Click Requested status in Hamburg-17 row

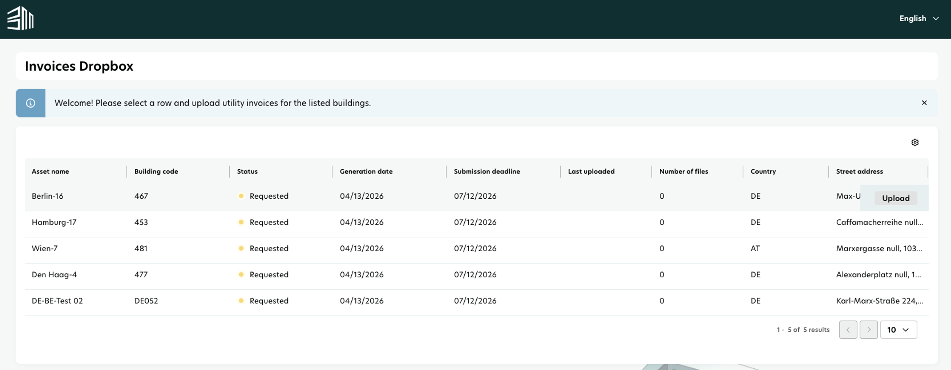click(269, 222)
